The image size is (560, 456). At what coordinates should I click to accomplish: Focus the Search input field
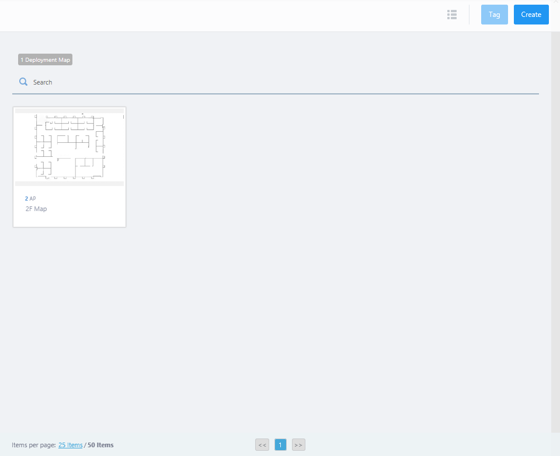tap(276, 82)
